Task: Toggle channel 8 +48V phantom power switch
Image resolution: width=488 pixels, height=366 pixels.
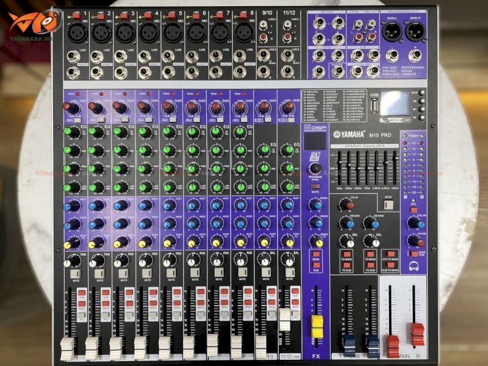Action: pyautogui.click(x=243, y=16)
